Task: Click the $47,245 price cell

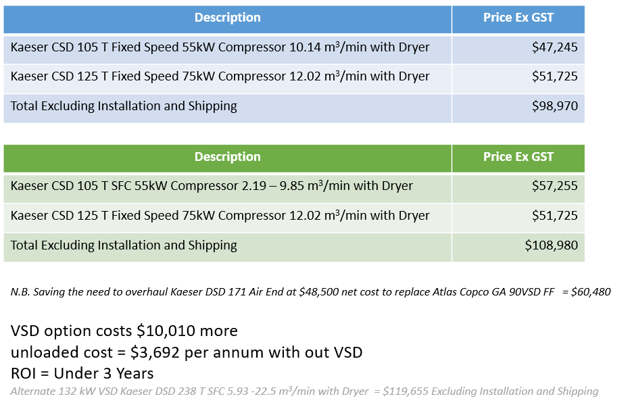Action: (554, 48)
